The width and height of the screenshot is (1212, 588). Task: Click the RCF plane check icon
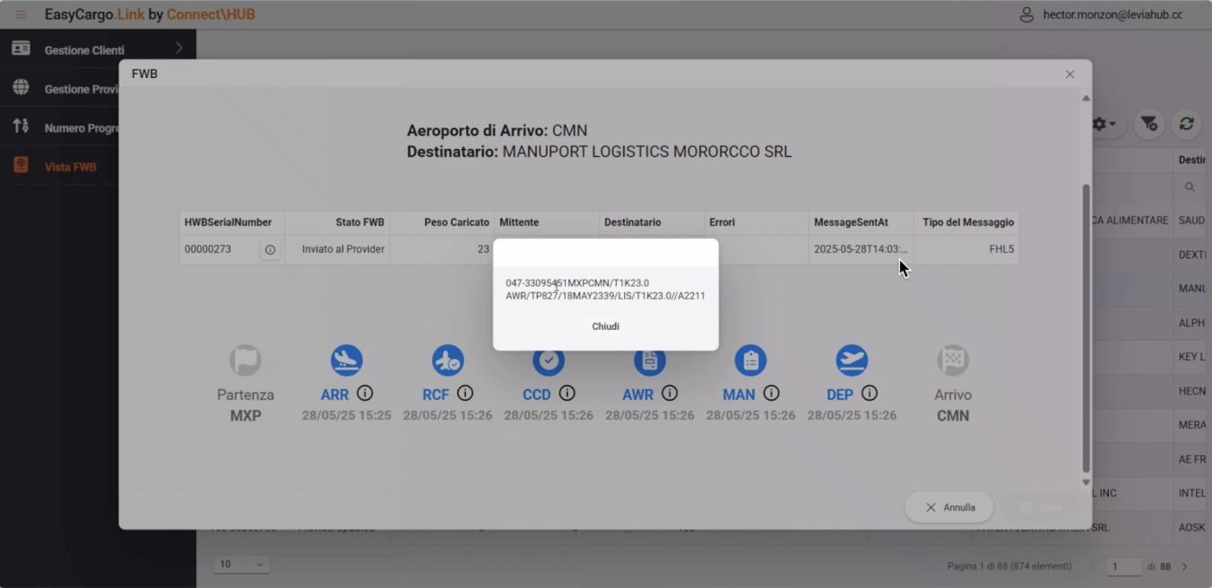tap(447, 360)
